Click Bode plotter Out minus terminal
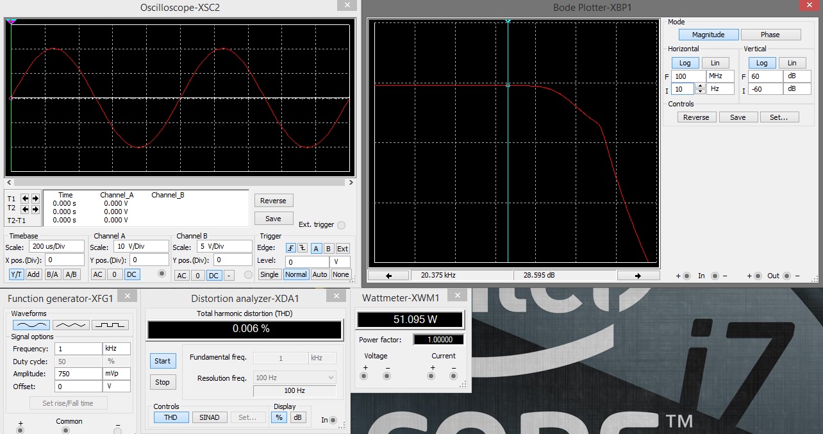Viewport: 823px width, 434px height. 788,276
